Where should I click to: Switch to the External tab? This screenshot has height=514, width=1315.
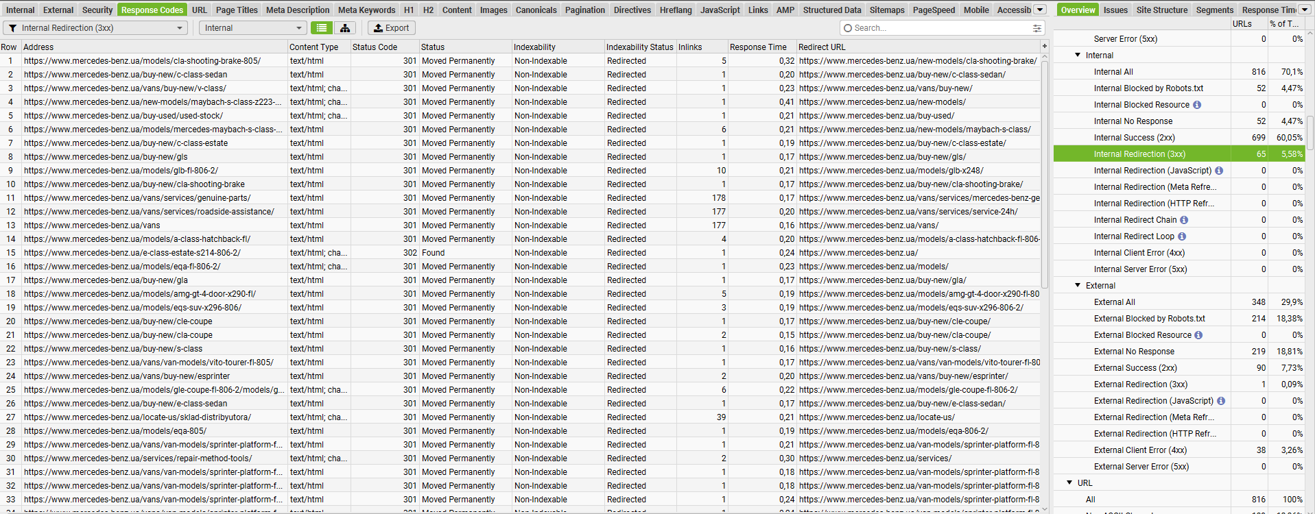tap(58, 10)
